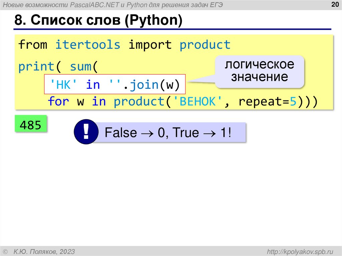342x256 pixels.
Task: Click the 'К.Ю. Поляков, 2023' footer text
Action: point(44,250)
